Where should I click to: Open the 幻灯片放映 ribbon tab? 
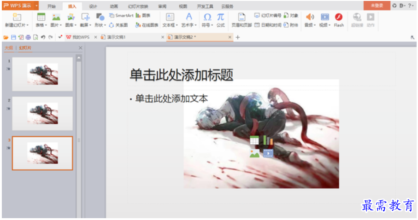138,6
